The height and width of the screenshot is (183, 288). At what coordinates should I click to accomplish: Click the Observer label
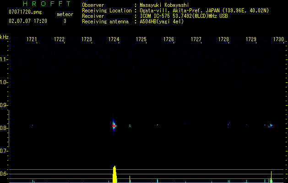click(93, 5)
